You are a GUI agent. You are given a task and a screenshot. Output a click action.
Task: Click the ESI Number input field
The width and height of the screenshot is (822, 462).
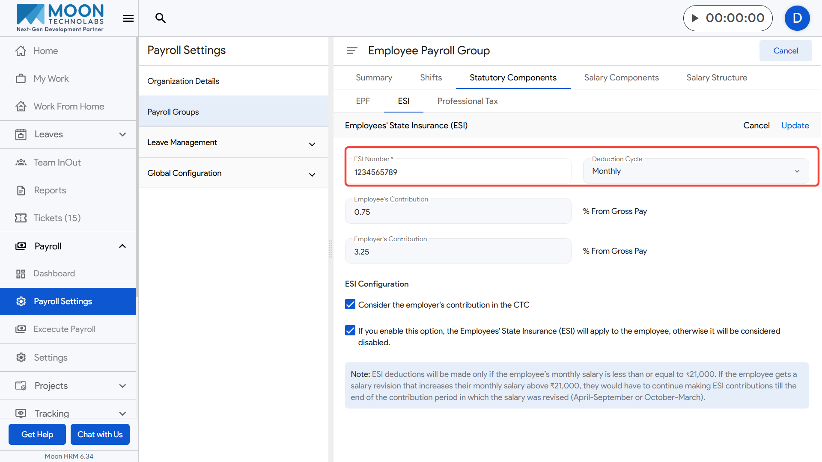pos(458,172)
